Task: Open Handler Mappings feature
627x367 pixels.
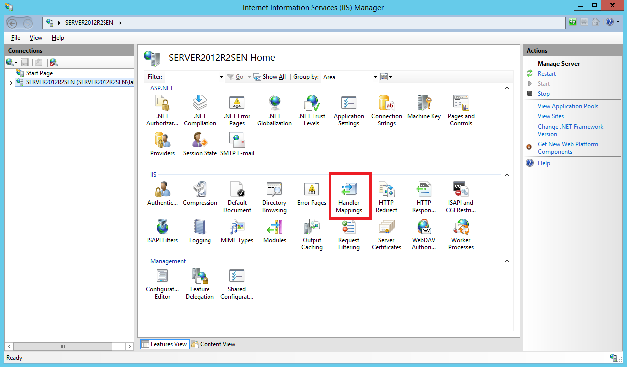Action: [349, 197]
